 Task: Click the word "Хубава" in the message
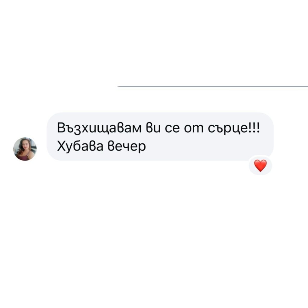[80, 146]
